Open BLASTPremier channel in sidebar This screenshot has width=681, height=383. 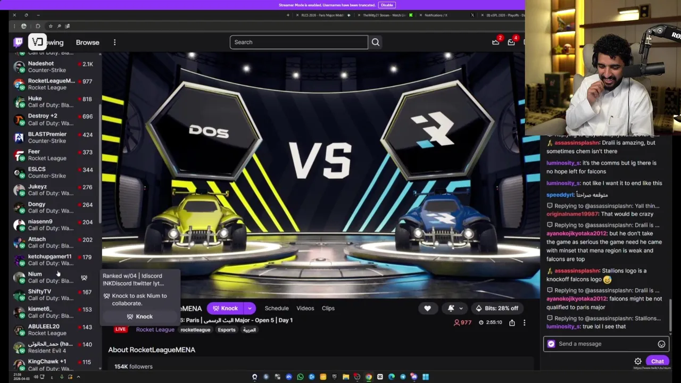tap(53, 137)
